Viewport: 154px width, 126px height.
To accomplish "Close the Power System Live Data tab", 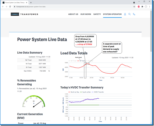I will (x=27, y=3).
